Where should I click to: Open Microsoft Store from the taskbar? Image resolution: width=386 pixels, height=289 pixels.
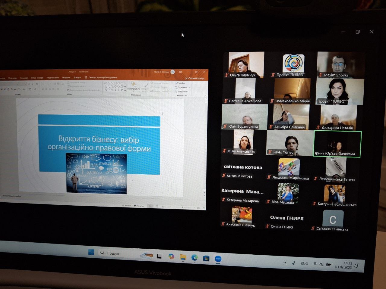pos(206,258)
